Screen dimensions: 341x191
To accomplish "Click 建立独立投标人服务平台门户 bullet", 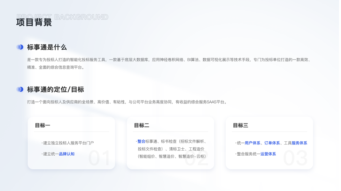I will (x=68, y=143).
